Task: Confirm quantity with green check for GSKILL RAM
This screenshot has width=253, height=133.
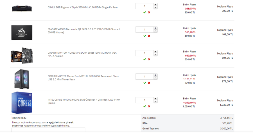Action: [x=144, y=12]
